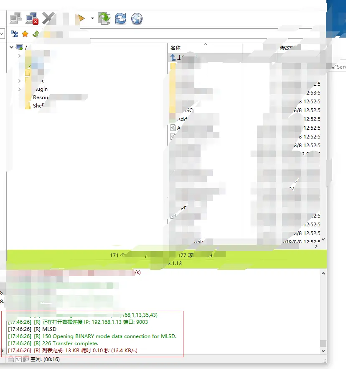Click the "177 项" count in green bar

[x=186, y=255]
